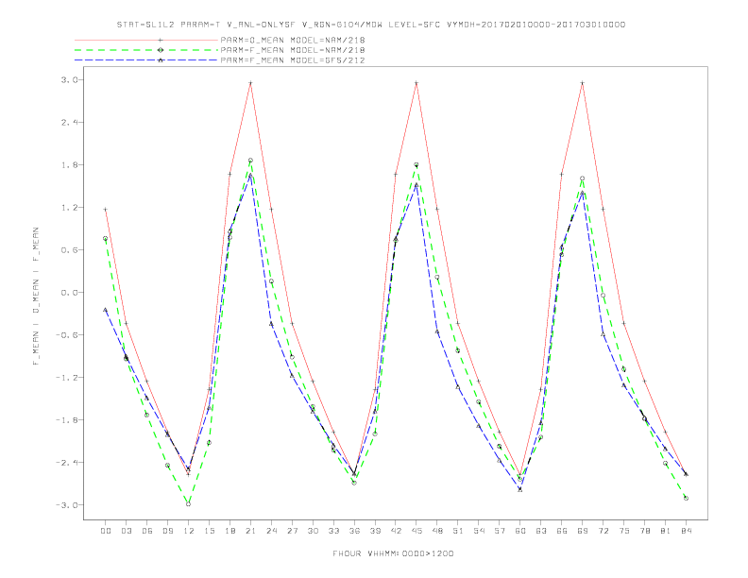Click x-axis tick label 42
This screenshot has height=578, width=748.
(x=396, y=531)
